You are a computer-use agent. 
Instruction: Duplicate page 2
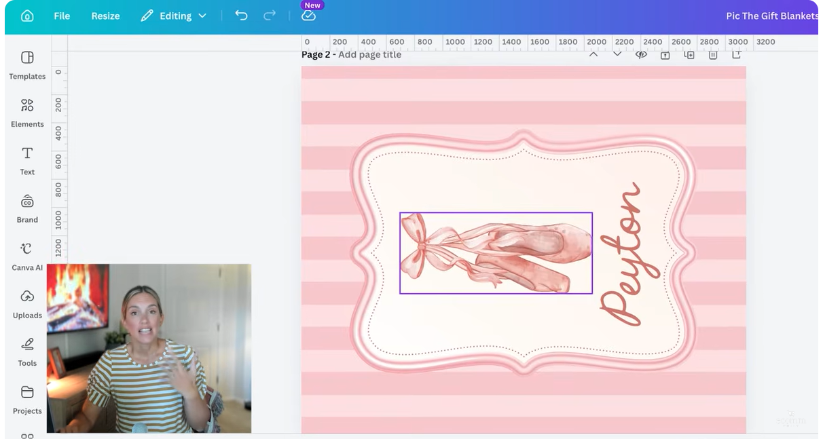(689, 54)
